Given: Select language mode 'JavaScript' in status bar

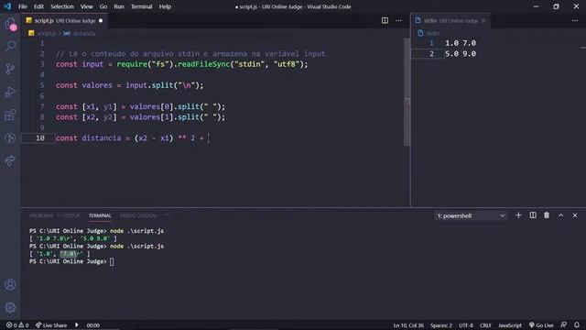Looking at the screenshot, I should pyautogui.click(x=510, y=325).
